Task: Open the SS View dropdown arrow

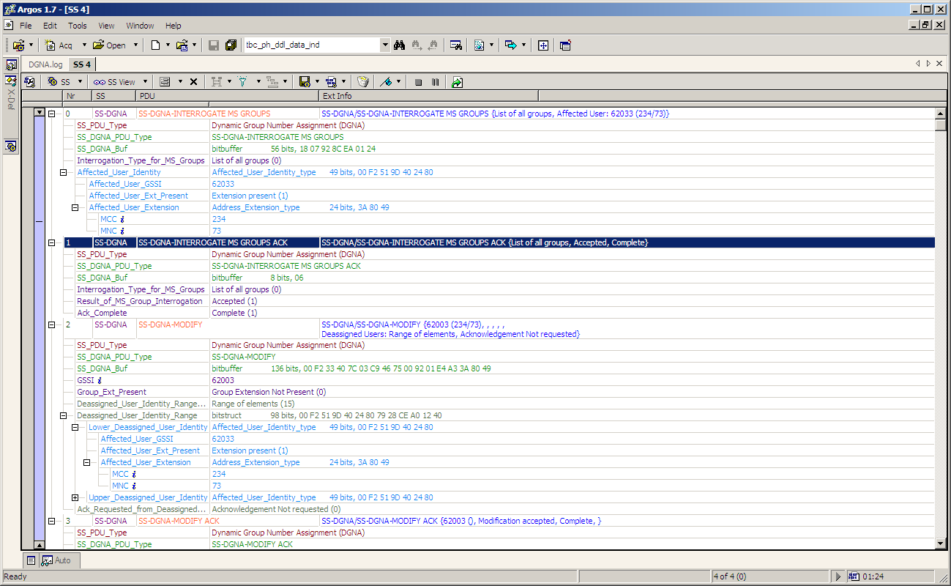Action: [x=145, y=82]
